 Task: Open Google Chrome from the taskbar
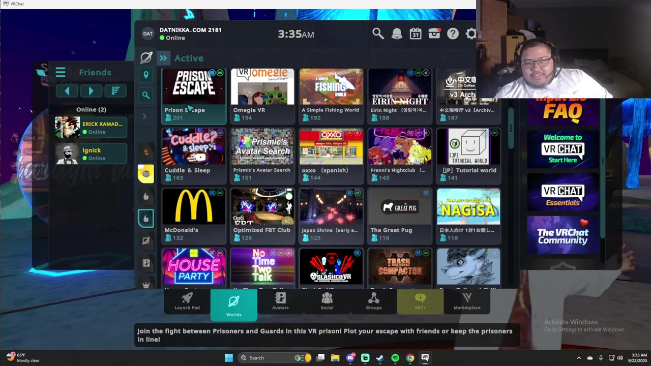tap(410, 358)
